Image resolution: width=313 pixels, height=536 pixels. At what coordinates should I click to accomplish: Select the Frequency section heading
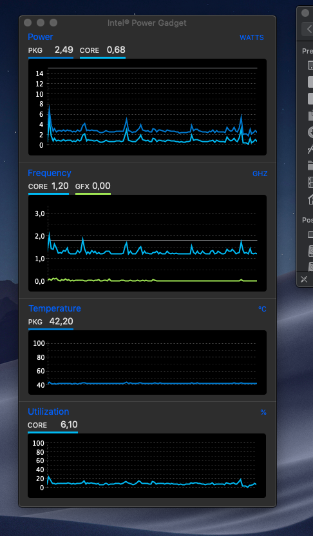pos(50,173)
